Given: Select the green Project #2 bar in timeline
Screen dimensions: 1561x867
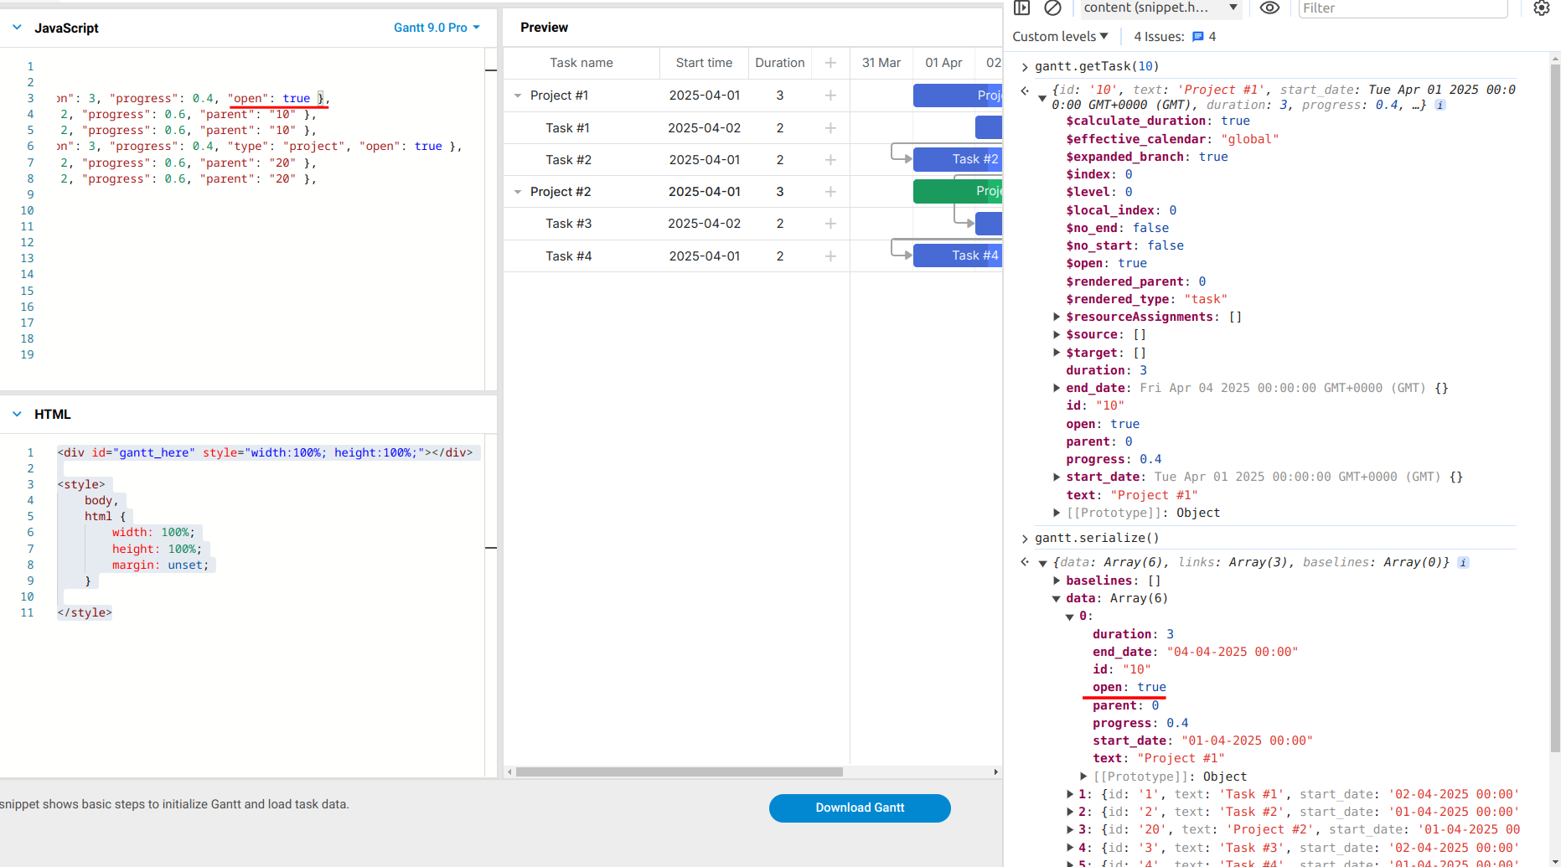Looking at the screenshot, I should (958, 191).
